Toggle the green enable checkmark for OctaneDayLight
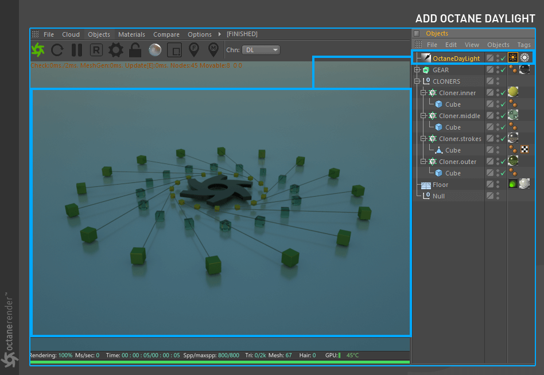 (x=503, y=58)
